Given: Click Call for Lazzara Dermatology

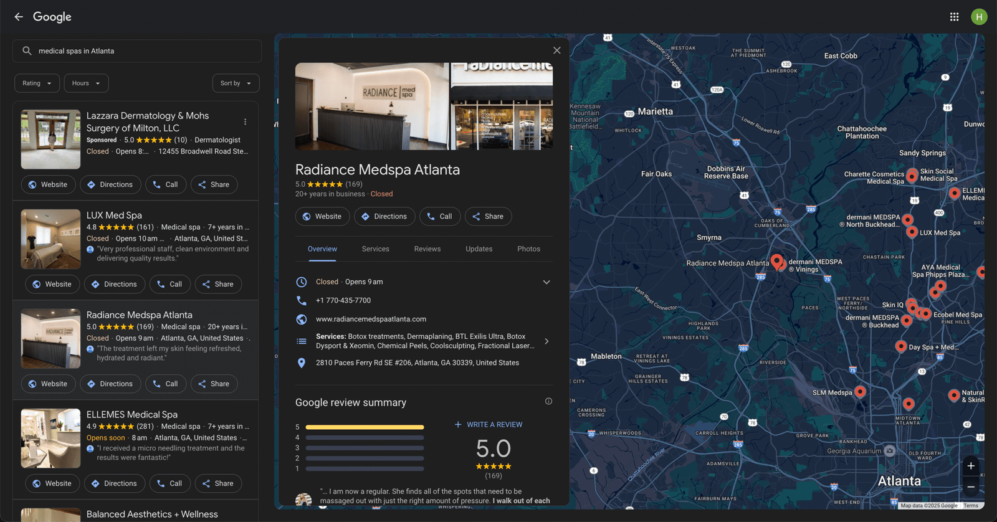Looking at the screenshot, I should tap(166, 184).
